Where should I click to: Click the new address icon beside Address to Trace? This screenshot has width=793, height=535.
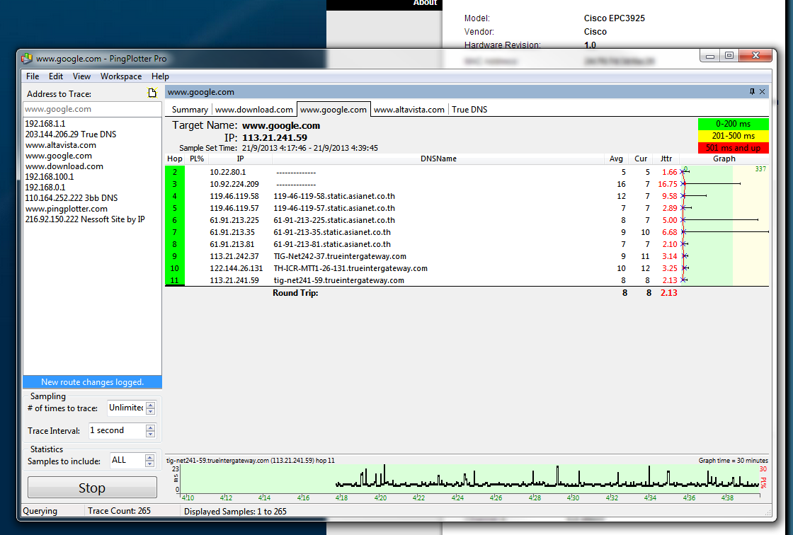pyautogui.click(x=152, y=93)
